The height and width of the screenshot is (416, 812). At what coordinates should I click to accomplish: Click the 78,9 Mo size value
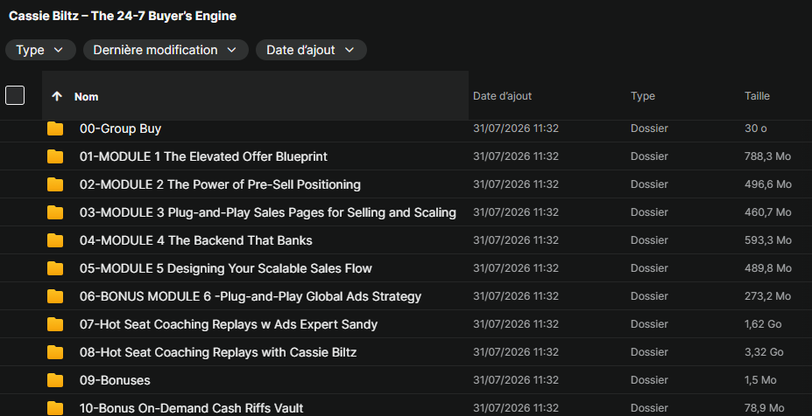[x=765, y=407]
